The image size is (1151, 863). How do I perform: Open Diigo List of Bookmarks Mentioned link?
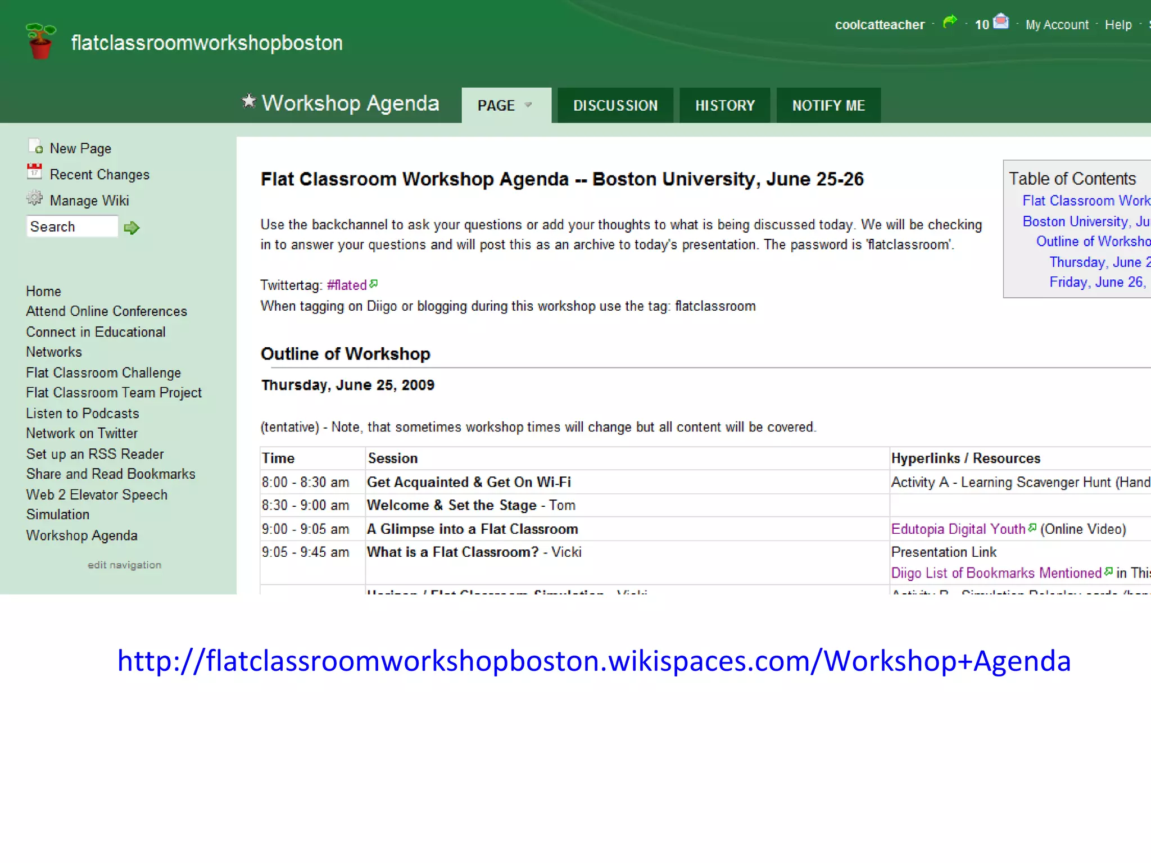point(996,573)
